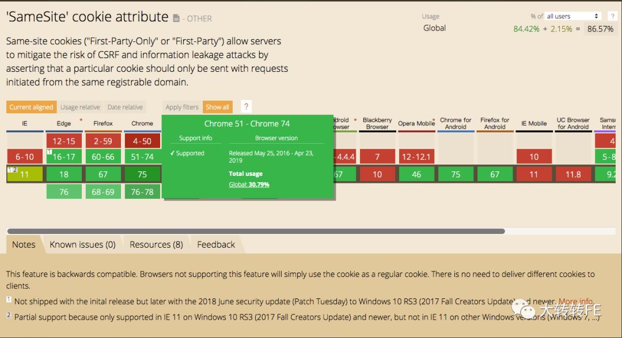Select the Edge 76 cell
The image size is (622, 338).
pos(64,192)
